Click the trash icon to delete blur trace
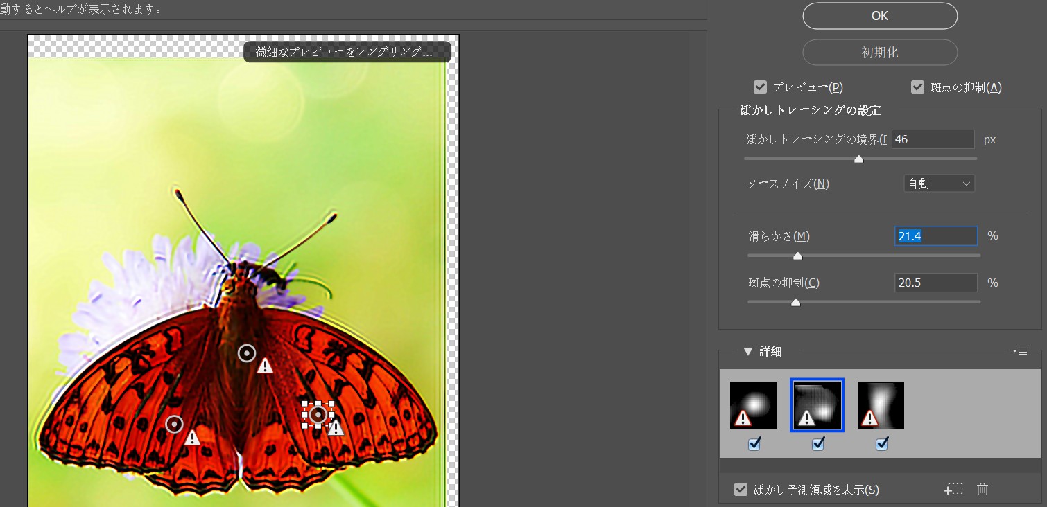1047x507 pixels. click(982, 489)
